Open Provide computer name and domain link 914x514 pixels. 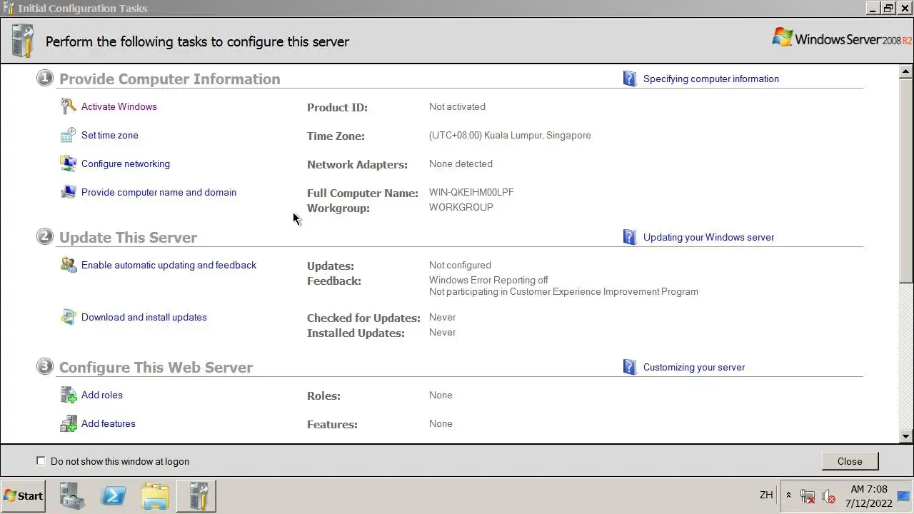pyautogui.click(x=159, y=192)
